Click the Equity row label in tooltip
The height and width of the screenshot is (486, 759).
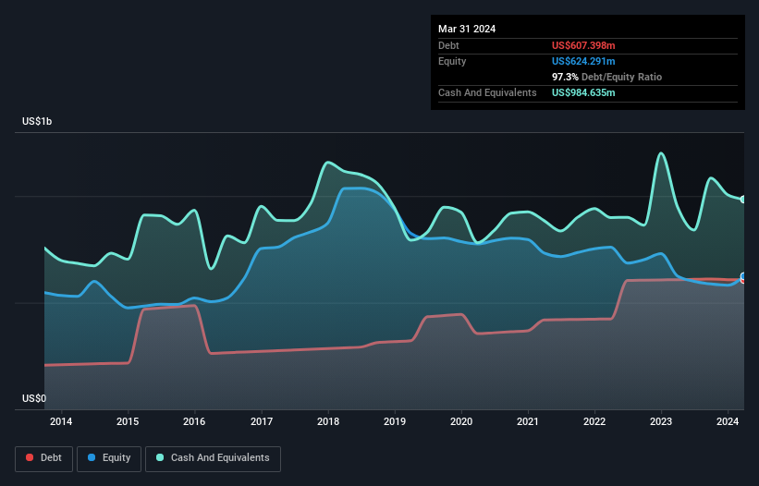452,61
